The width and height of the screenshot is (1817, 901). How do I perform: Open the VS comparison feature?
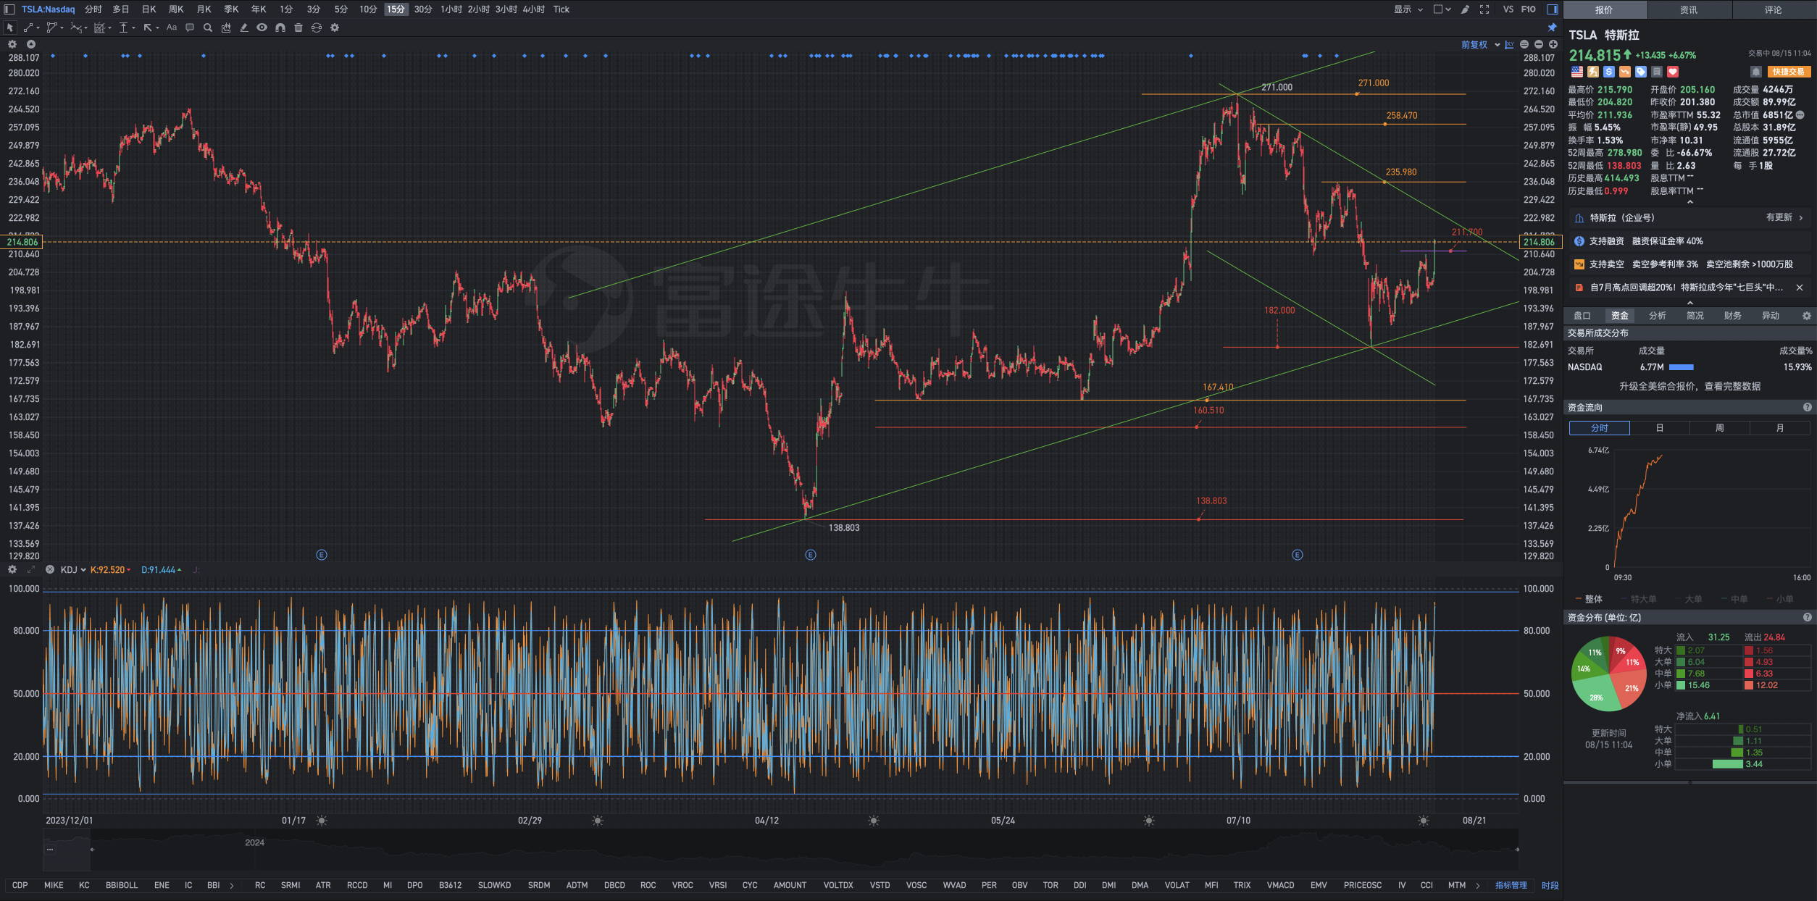pyautogui.click(x=1508, y=9)
